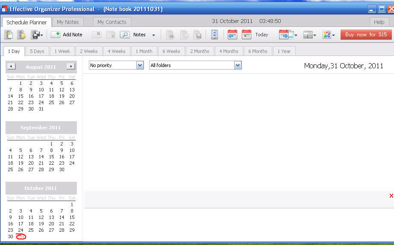The image size is (394, 245).
Task: Select October 13 in the mini calendar
Action: coord(52,217)
